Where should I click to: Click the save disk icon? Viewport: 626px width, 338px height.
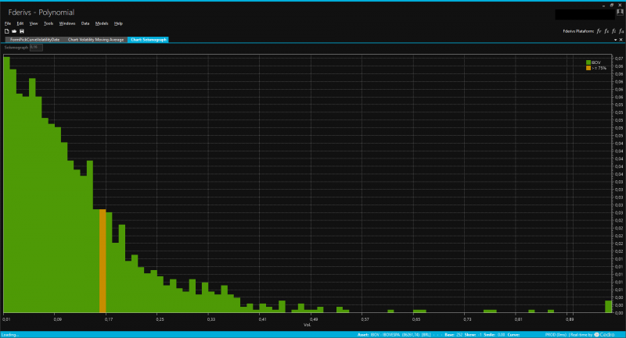point(22,30)
